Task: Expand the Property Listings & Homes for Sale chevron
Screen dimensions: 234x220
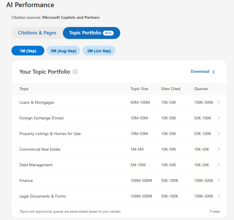Action: click(x=219, y=133)
